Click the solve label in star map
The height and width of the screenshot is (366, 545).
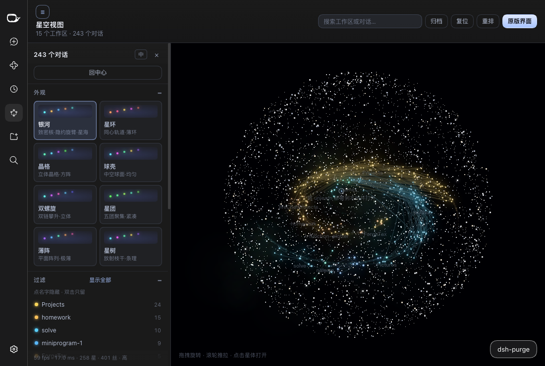(x=300, y=266)
